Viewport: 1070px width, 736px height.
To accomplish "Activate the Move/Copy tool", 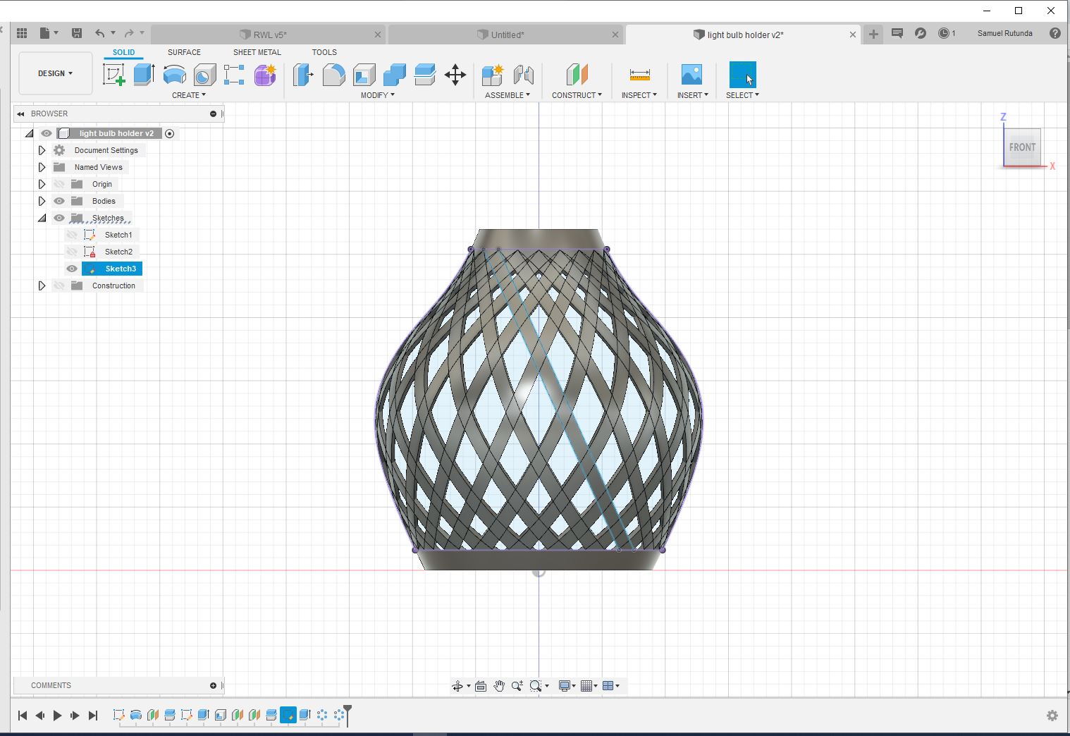I will pyautogui.click(x=455, y=75).
